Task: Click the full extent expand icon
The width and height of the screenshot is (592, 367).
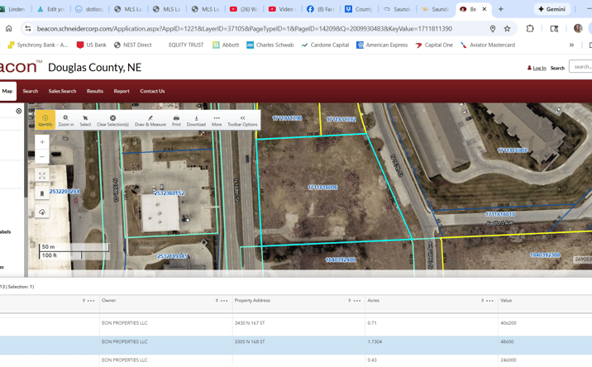Action: click(42, 175)
